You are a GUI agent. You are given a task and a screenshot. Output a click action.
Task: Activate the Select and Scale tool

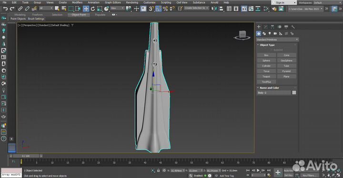(x=100, y=9)
